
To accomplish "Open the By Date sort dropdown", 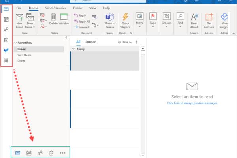I will coord(124,42).
